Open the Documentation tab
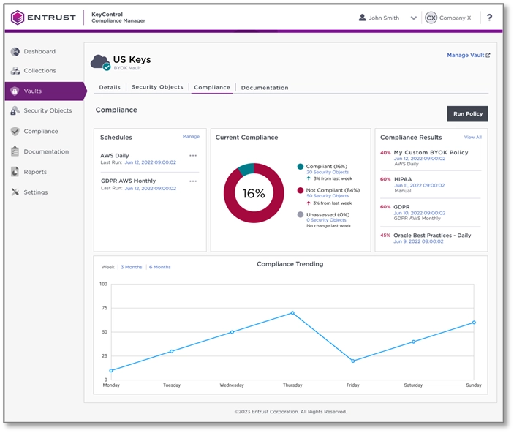This screenshot has height=433, width=514. (x=265, y=88)
